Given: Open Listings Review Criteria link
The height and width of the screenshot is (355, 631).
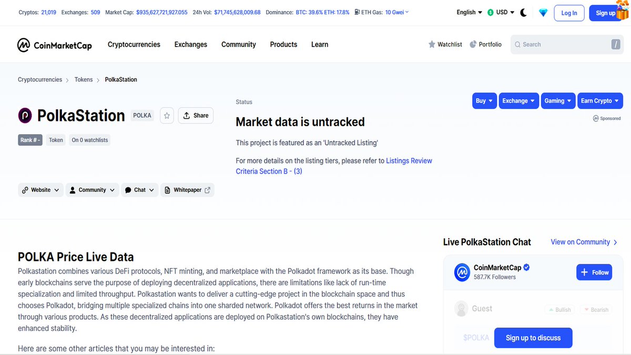Looking at the screenshot, I should point(334,166).
